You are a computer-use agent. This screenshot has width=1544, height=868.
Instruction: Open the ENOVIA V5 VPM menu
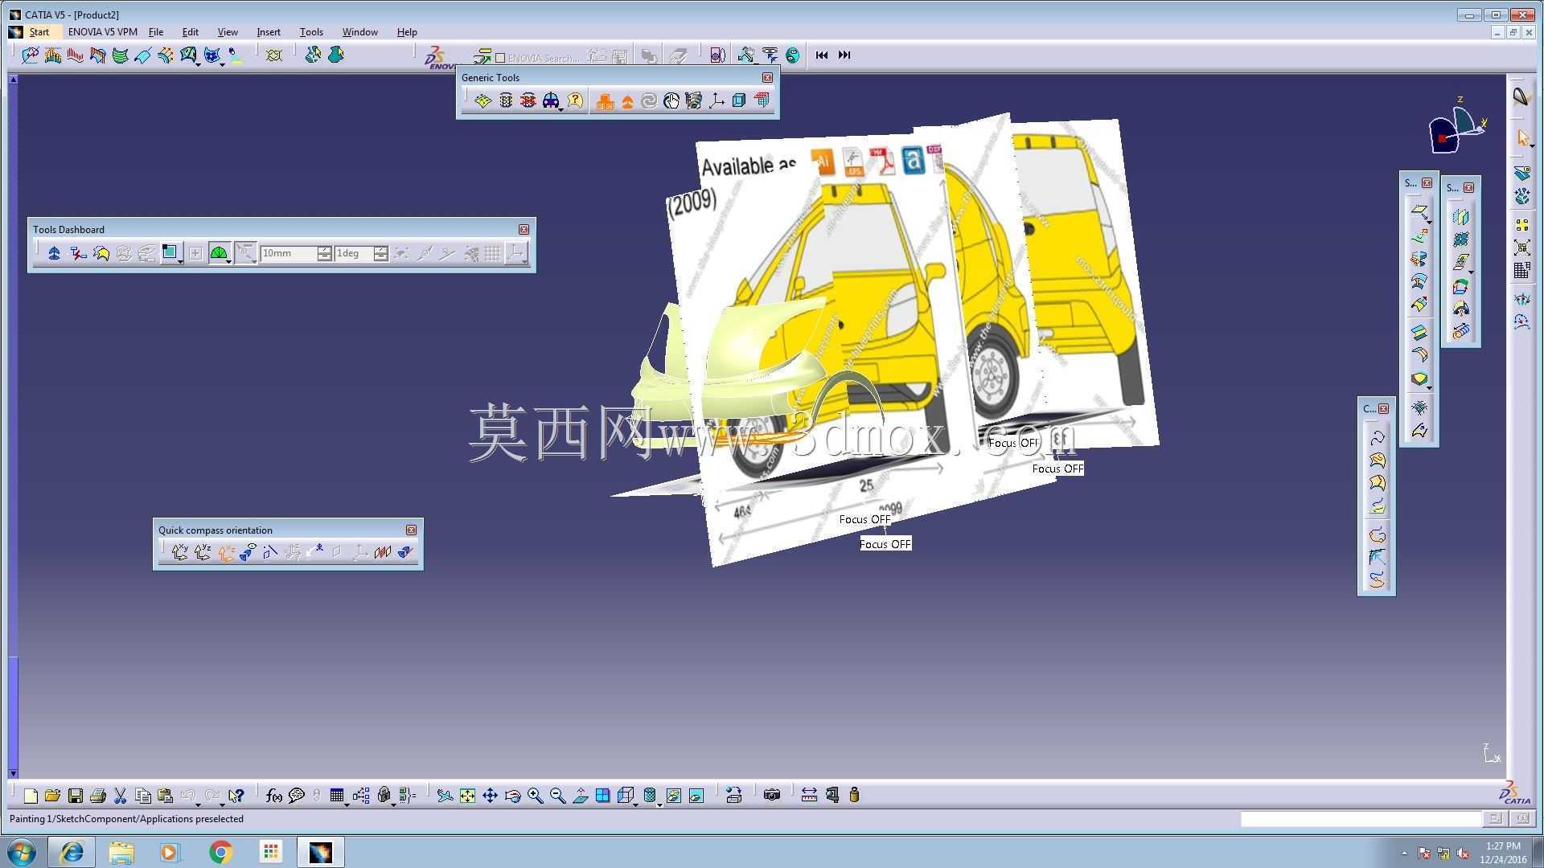click(x=103, y=32)
